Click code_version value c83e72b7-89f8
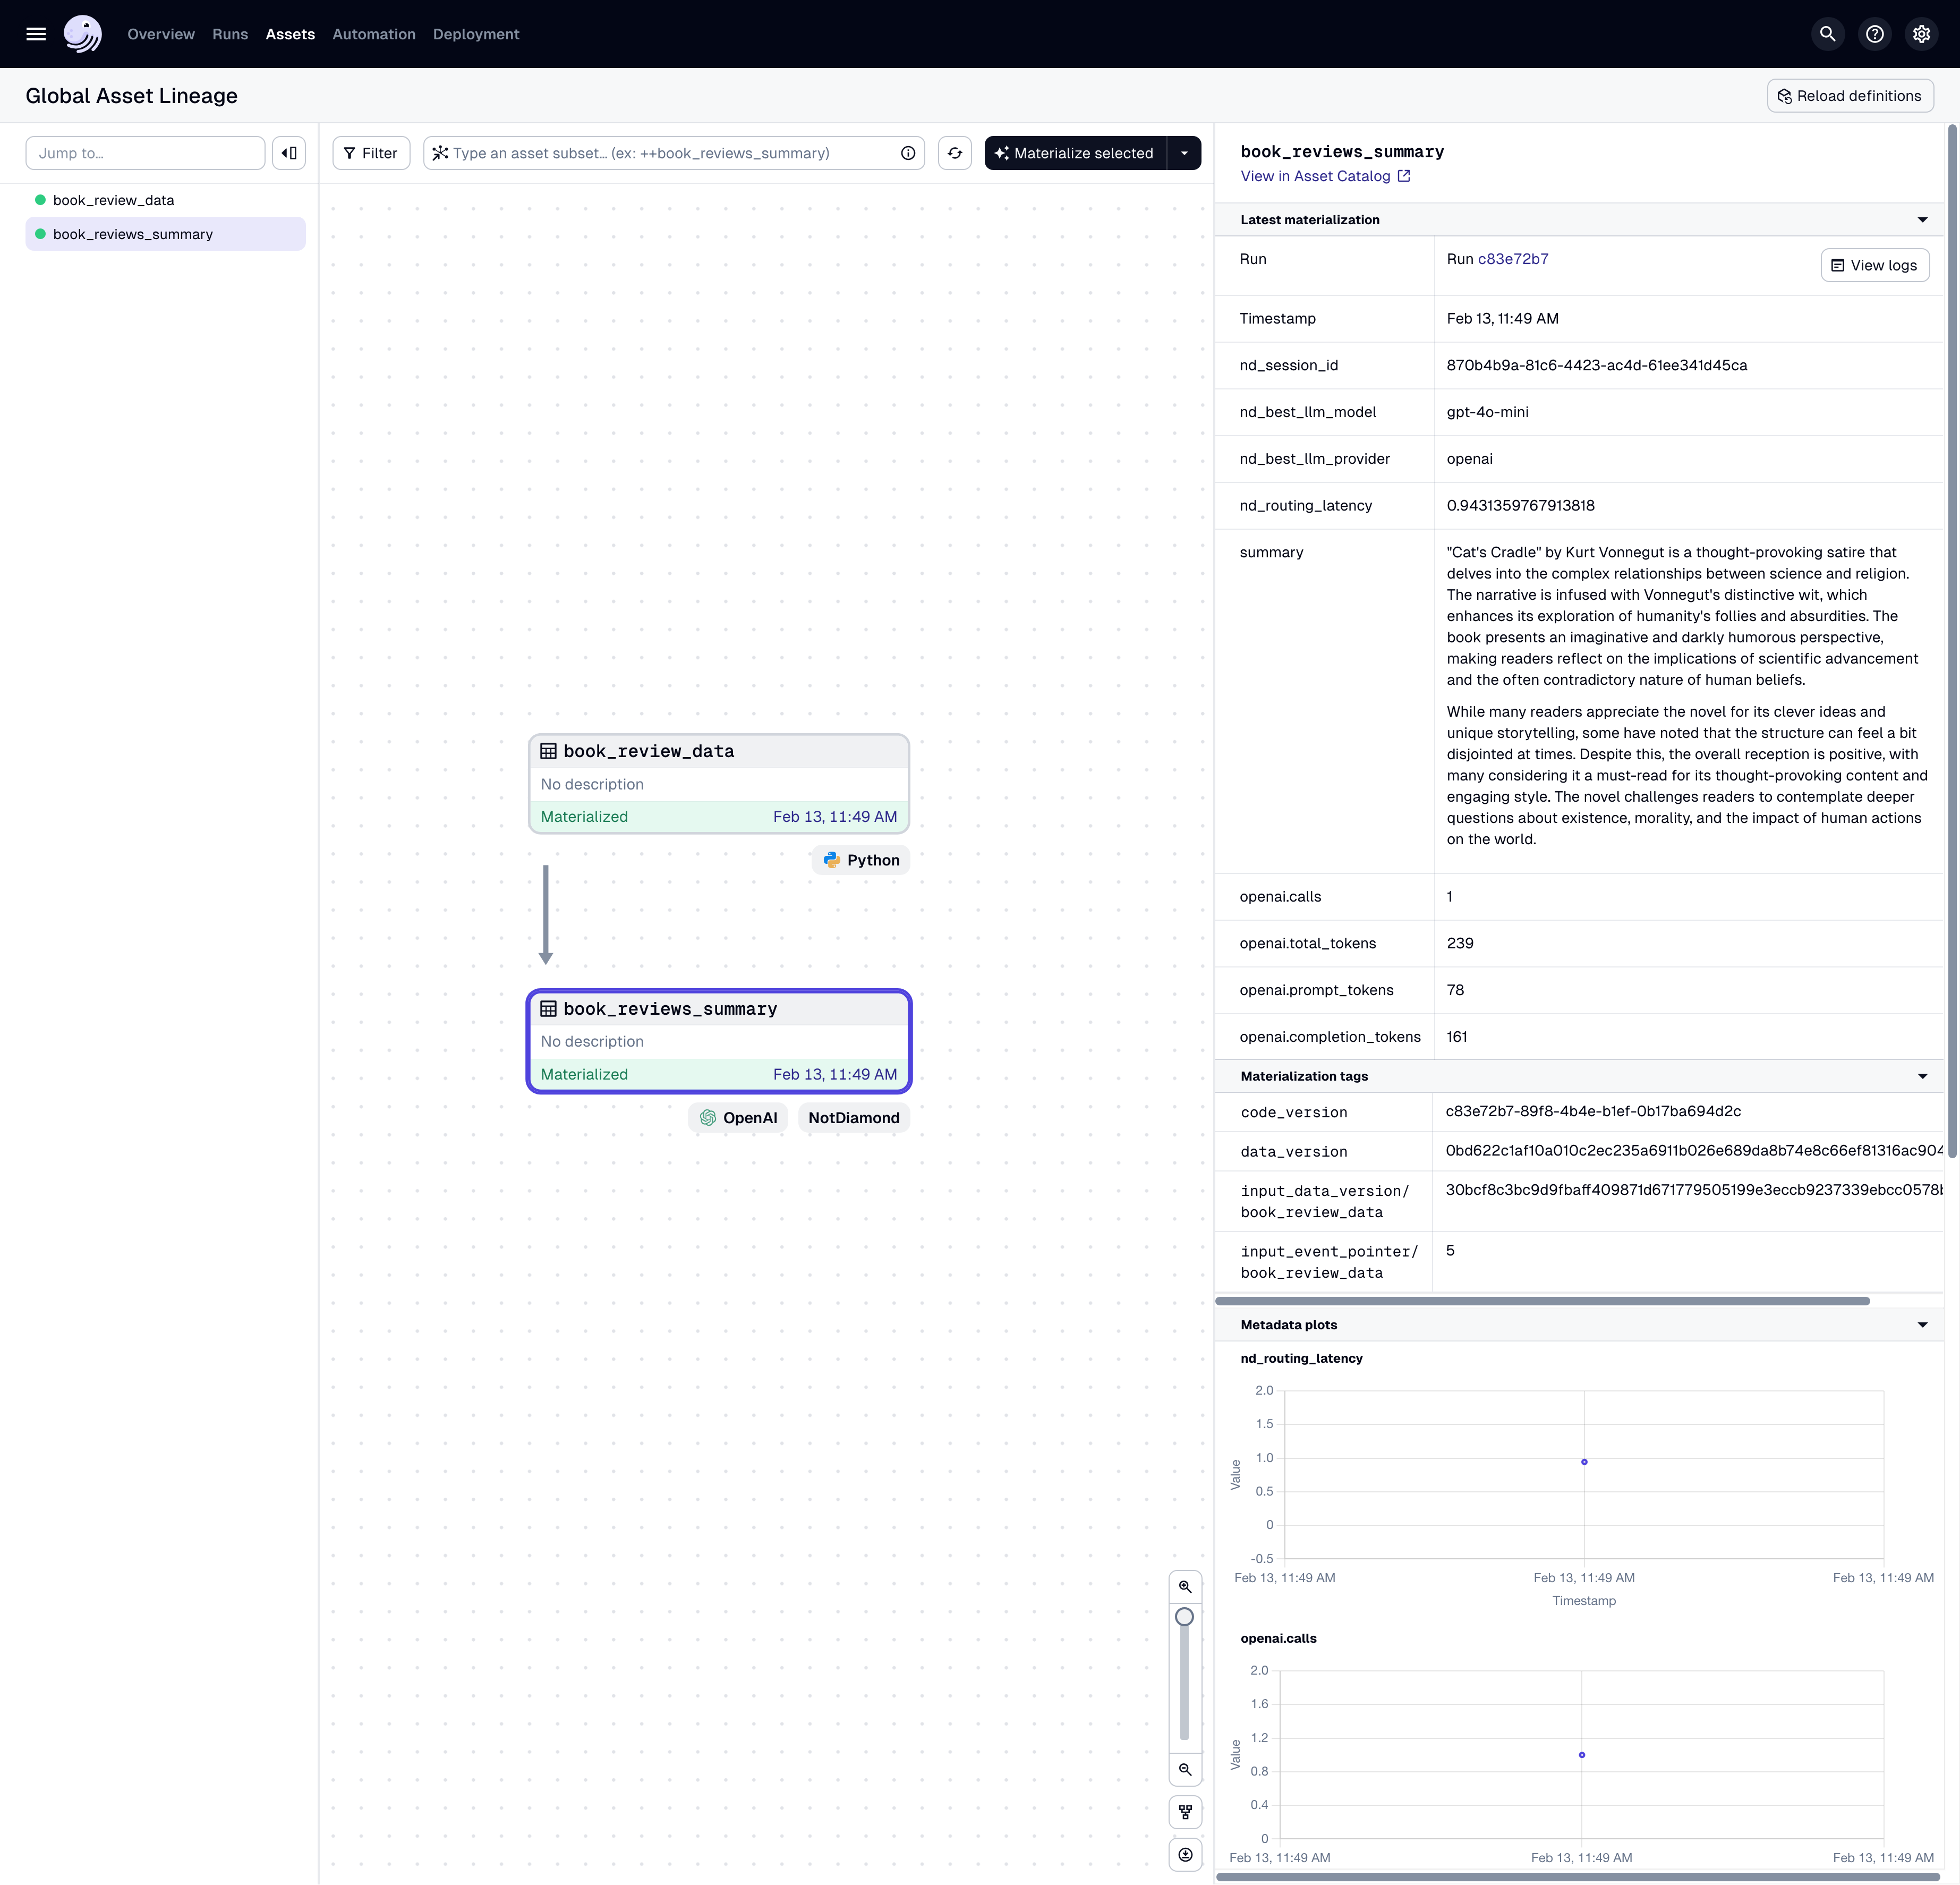The width and height of the screenshot is (1960, 1885). click(1593, 1111)
